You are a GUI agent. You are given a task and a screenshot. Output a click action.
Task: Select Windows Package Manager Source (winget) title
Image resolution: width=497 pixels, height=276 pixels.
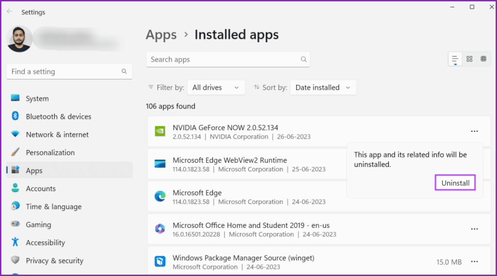tap(244, 258)
